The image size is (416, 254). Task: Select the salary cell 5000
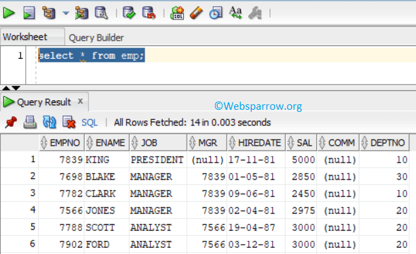(x=301, y=160)
